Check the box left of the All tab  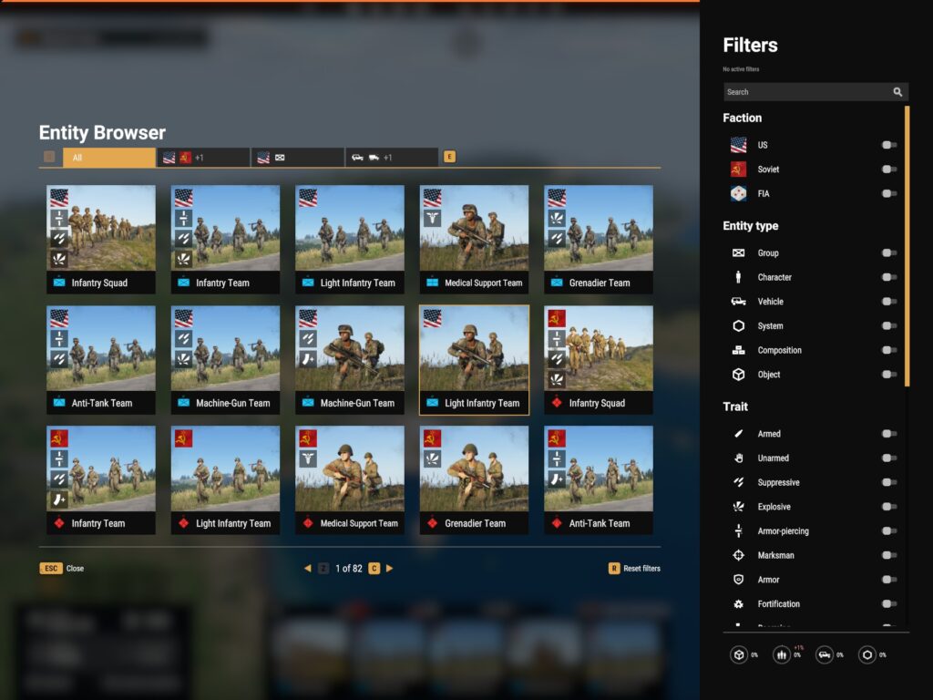[x=49, y=157]
